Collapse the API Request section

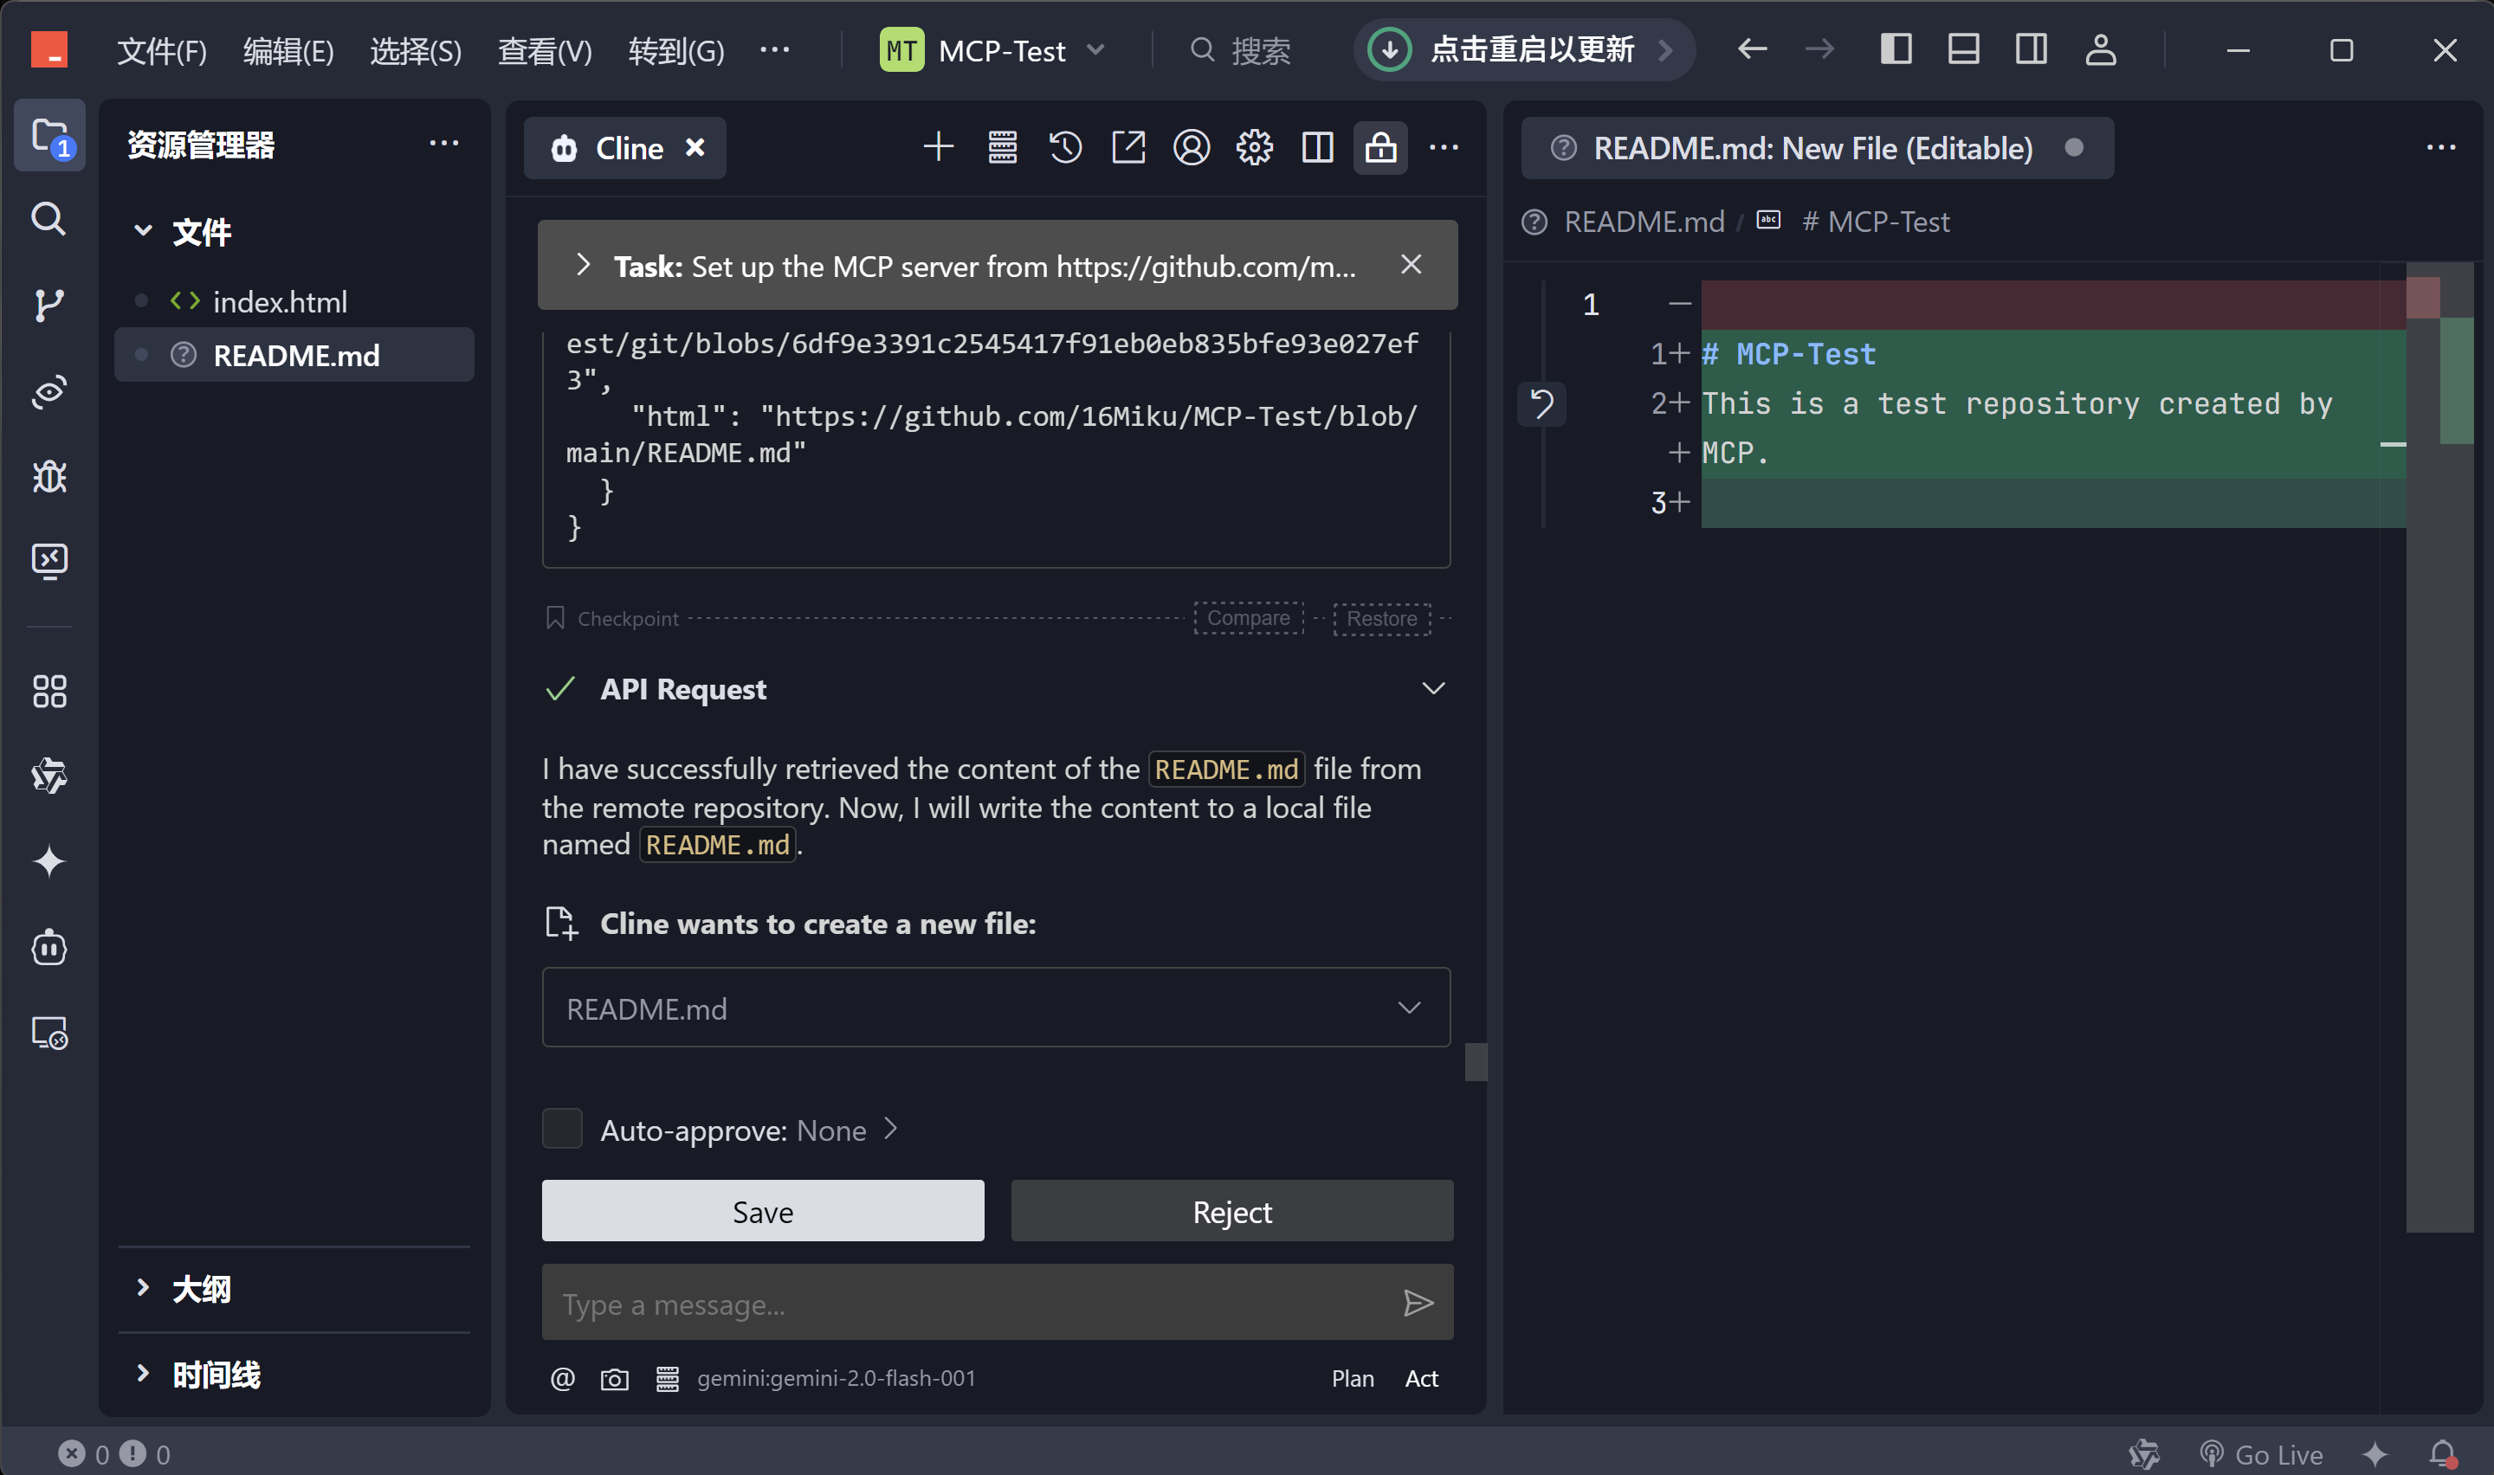1433,686
